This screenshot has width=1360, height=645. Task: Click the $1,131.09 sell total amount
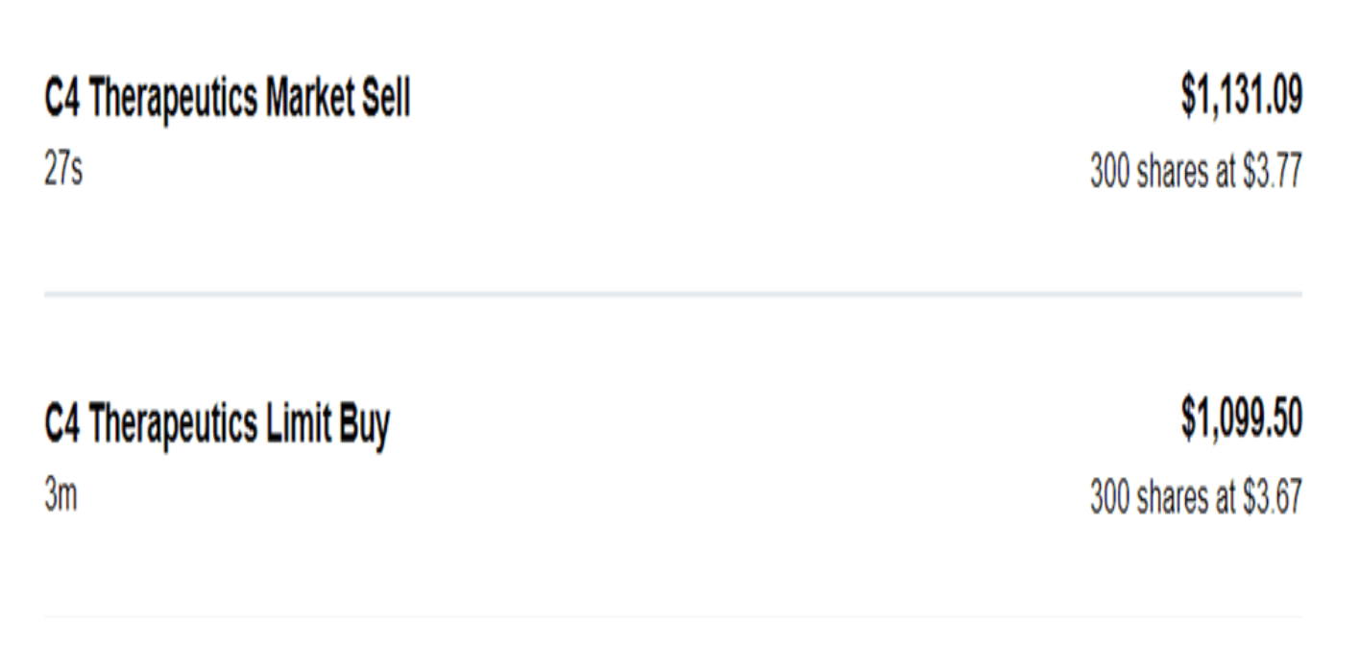pyautogui.click(x=1241, y=97)
